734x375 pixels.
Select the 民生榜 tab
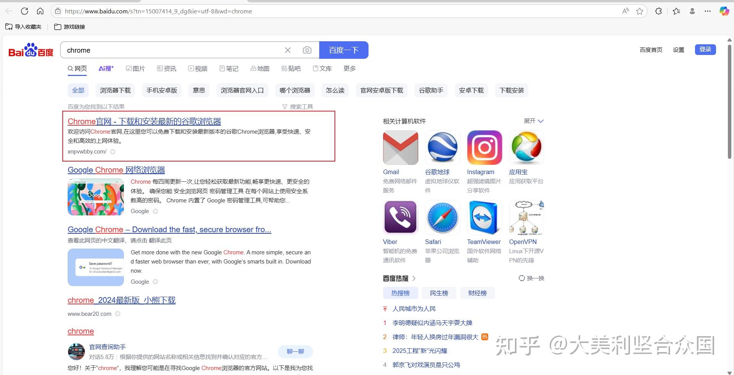tap(439, 293)
